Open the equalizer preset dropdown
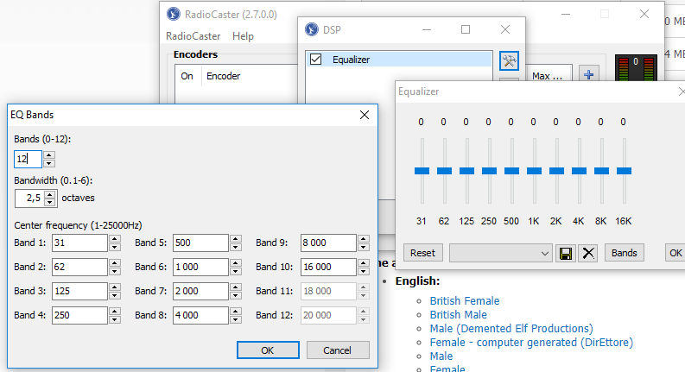 pos(501,253)
